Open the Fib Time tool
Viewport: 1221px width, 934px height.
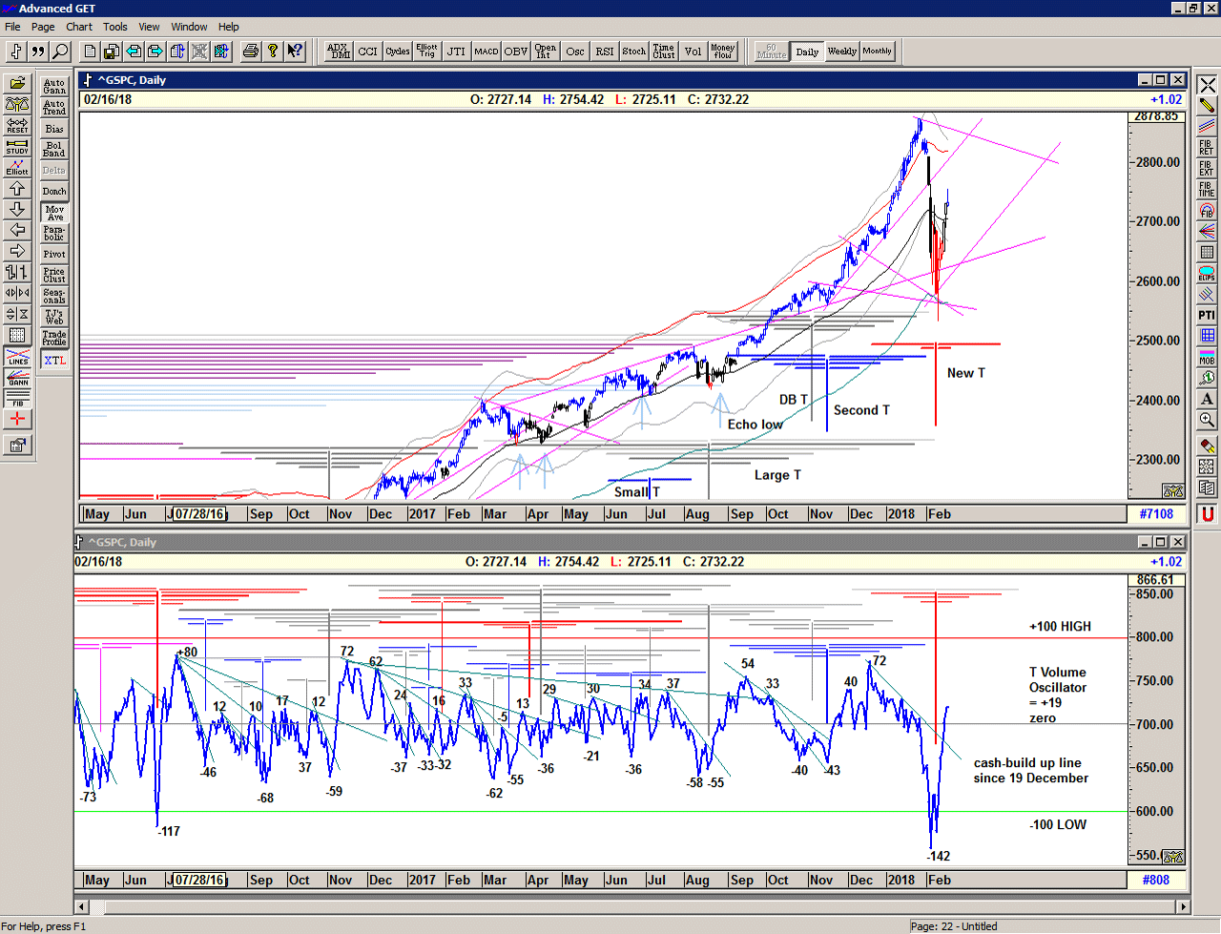pyautogui.click(x=1207, y=189)
